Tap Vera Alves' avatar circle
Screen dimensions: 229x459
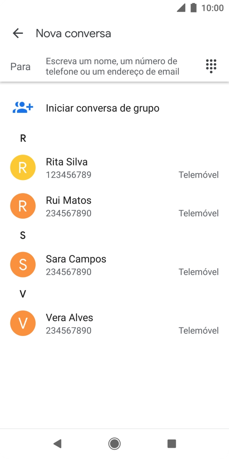click(x=22, y=323)
